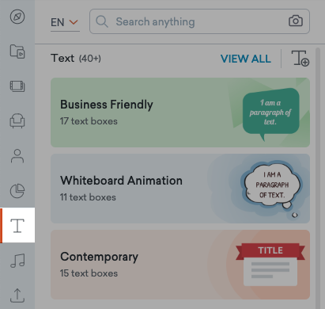Select the Scenes filmstrip icon
325x309 pixels.
tap(17, 86)
